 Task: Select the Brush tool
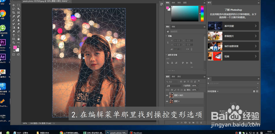[14, 20]
